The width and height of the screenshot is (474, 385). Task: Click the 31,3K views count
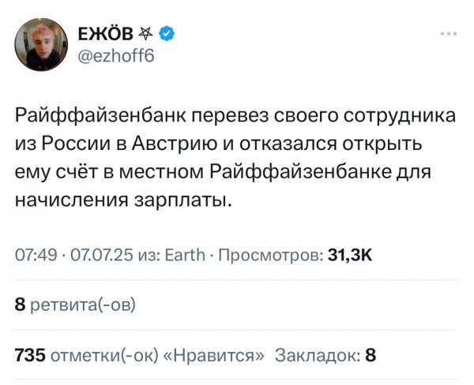tap(350, 253)
